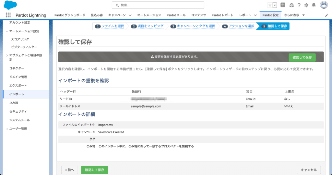Go to step 2 項目をマッピング
Screen dimensions: 332x175
click(x=150, y=26)
